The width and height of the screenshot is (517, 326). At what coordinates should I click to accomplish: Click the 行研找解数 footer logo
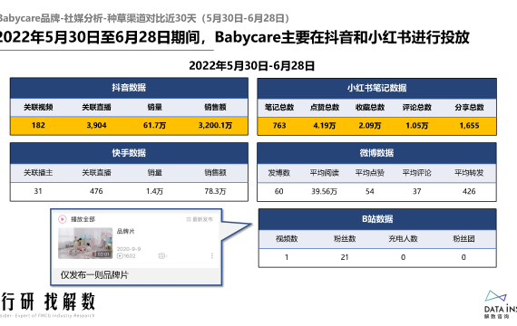point(48,302)
